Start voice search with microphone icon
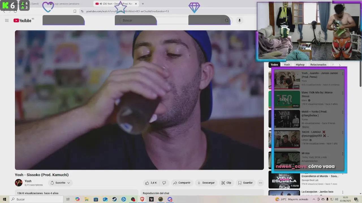This screenshot has height=203, width=362. (239, 21)
